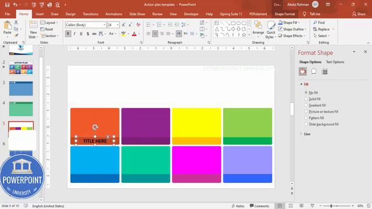
Task: Switch to Text Options in Format Shape
Action: [x=335, y=62]
